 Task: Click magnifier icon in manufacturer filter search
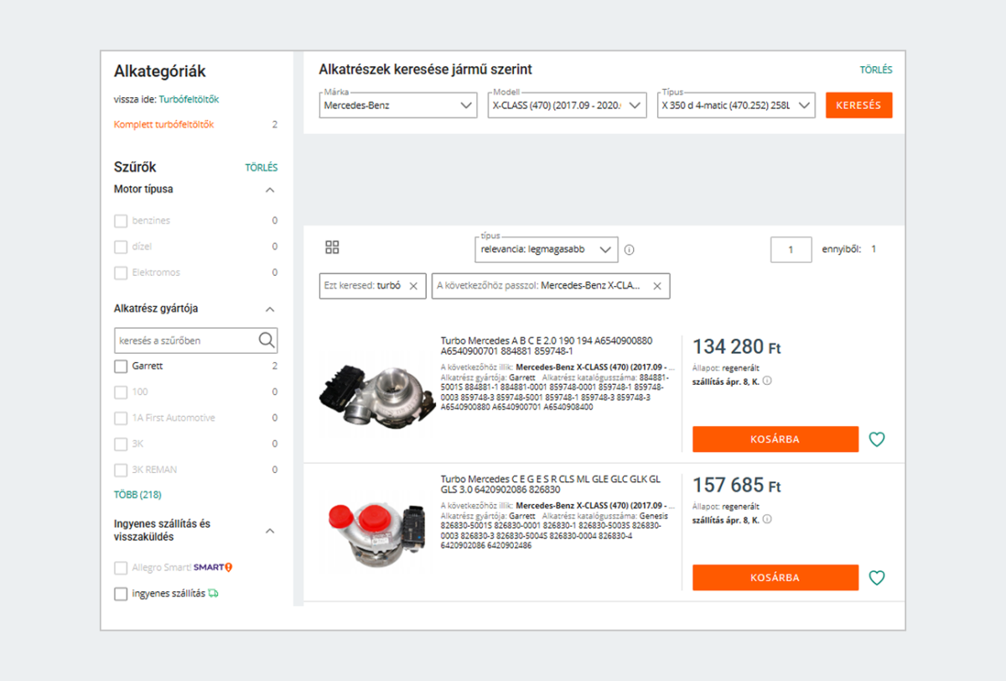267,340
